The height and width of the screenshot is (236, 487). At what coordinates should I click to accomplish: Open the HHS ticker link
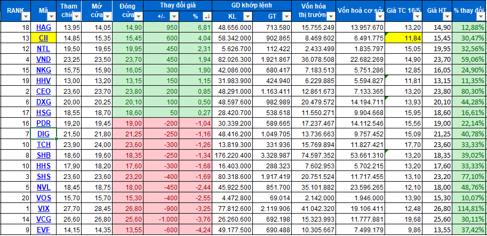pos(44,167)
